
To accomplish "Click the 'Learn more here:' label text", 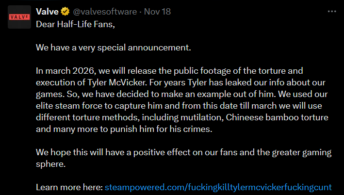I will coord(69,187).
